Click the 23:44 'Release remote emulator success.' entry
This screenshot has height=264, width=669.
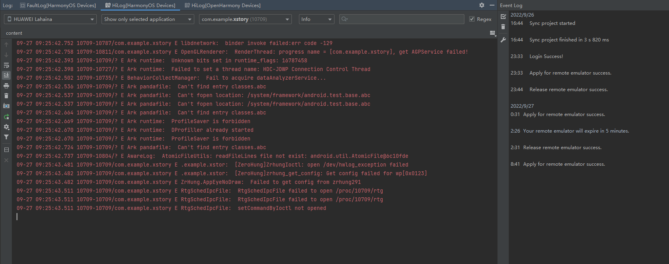pyautogui.click(x=569, y=90)
